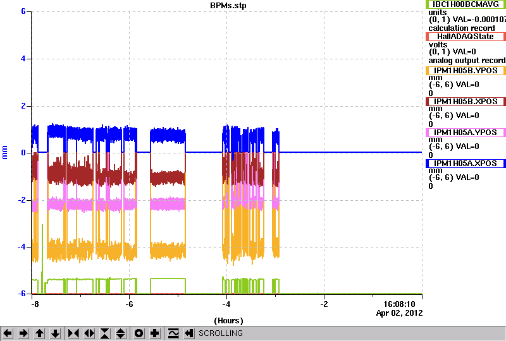Click the Apr 02, 2012 date label

[399, 313]
